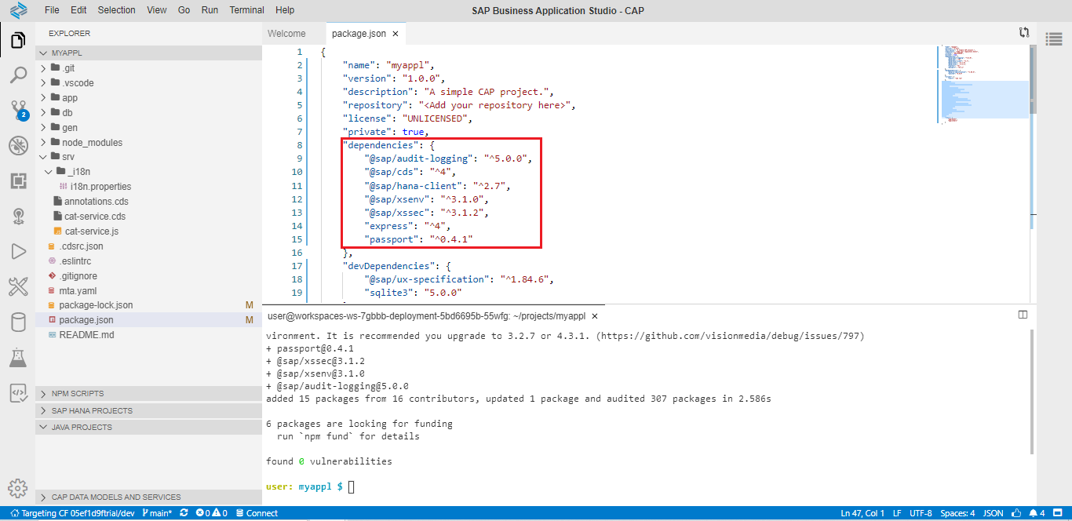Image resolution: width=1072 pixels, height=521 pixels.
Task: Click the refresh icon above the editor
Action: pos(1024,33)
